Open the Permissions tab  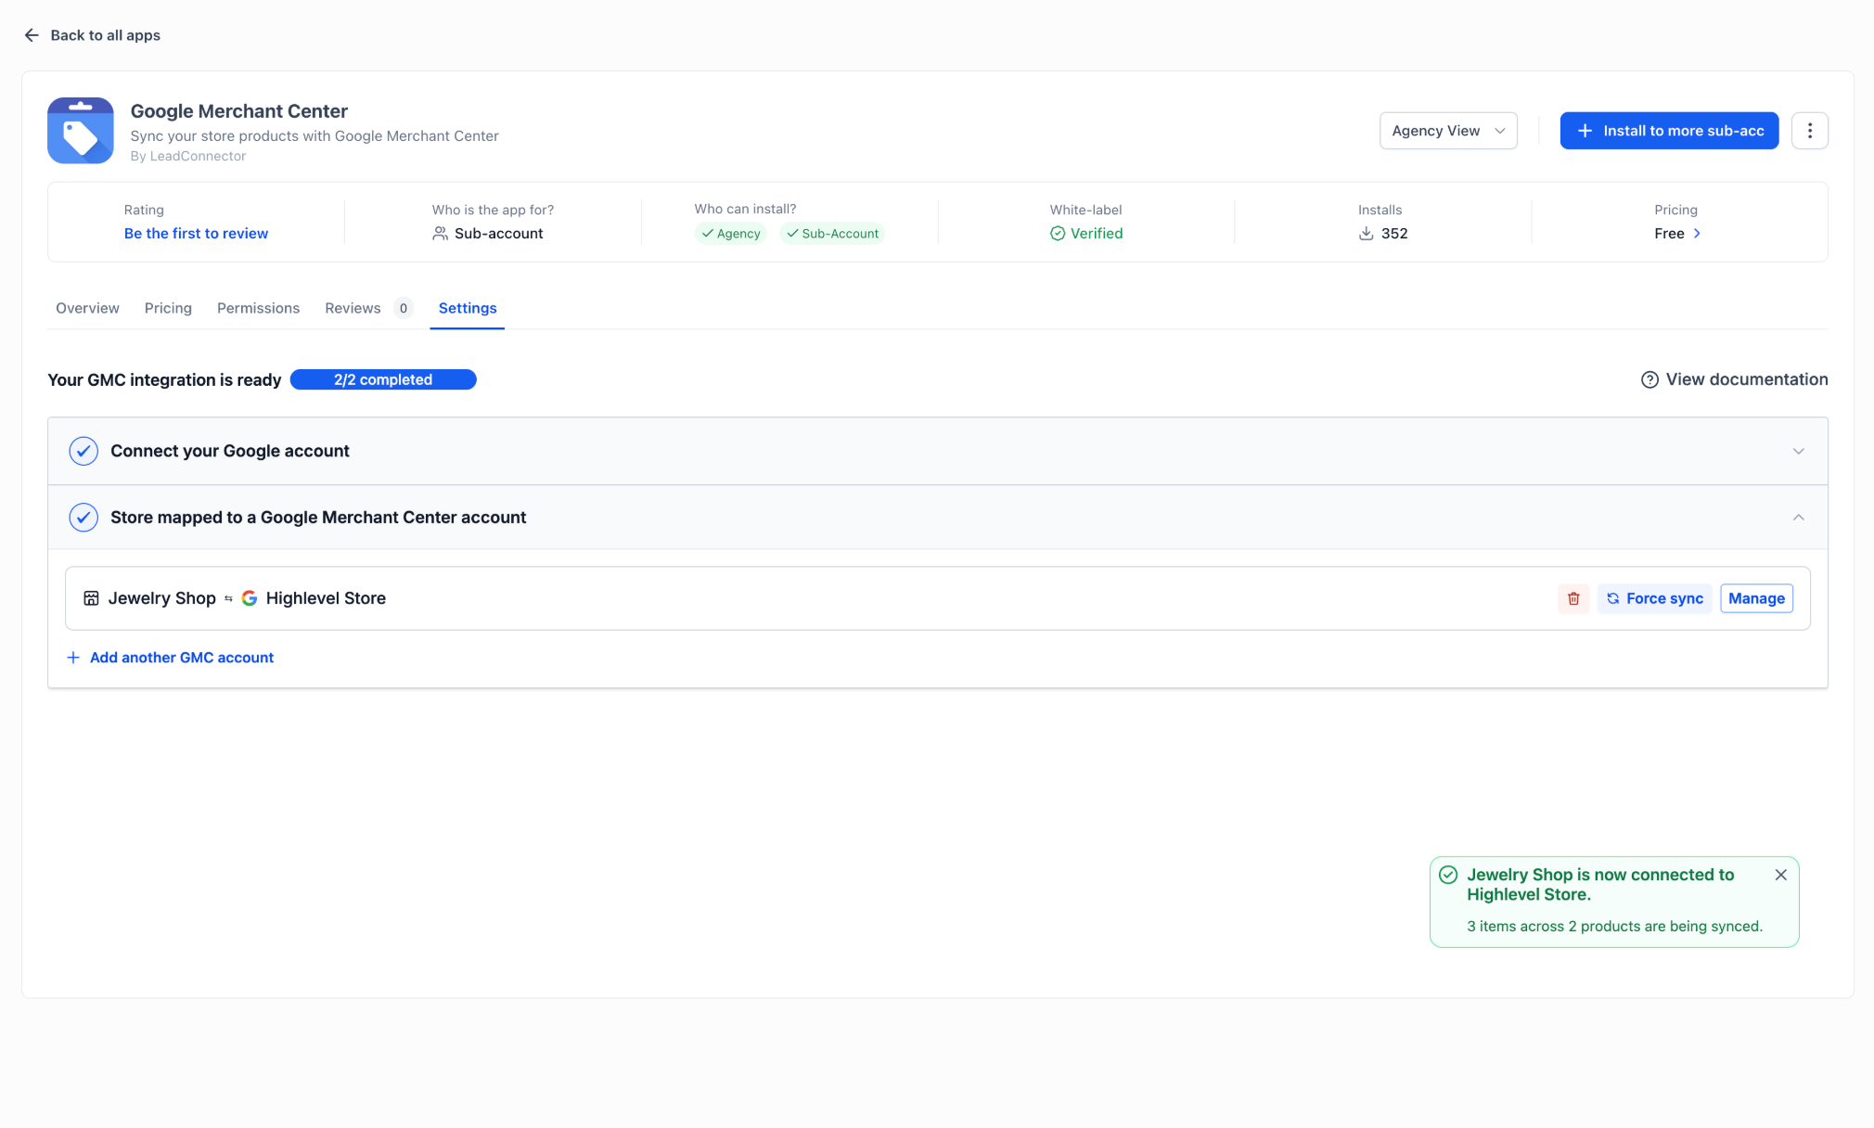coord(258,308)
